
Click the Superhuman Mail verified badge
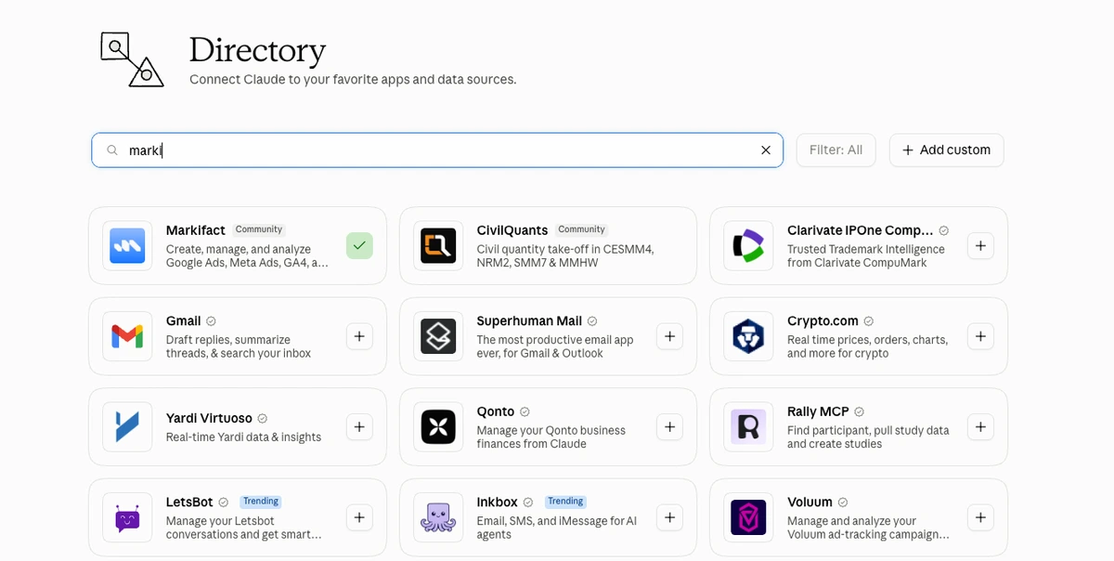(592, 321)
